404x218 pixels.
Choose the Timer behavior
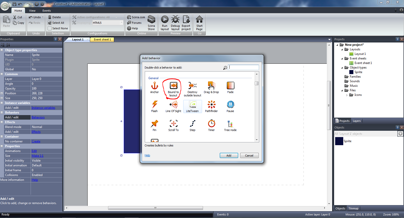211,125
